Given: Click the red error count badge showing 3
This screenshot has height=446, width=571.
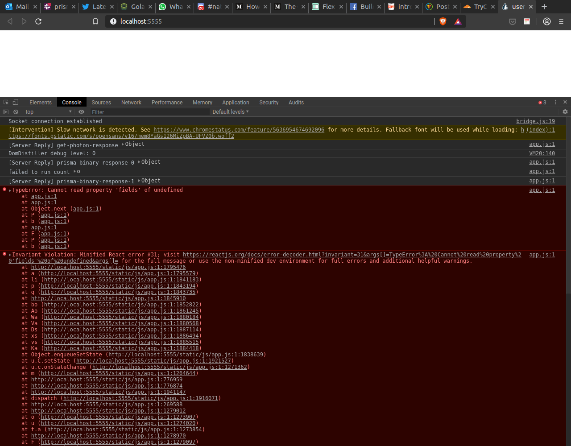Looking at the screenshot, I should coord(542,102).
